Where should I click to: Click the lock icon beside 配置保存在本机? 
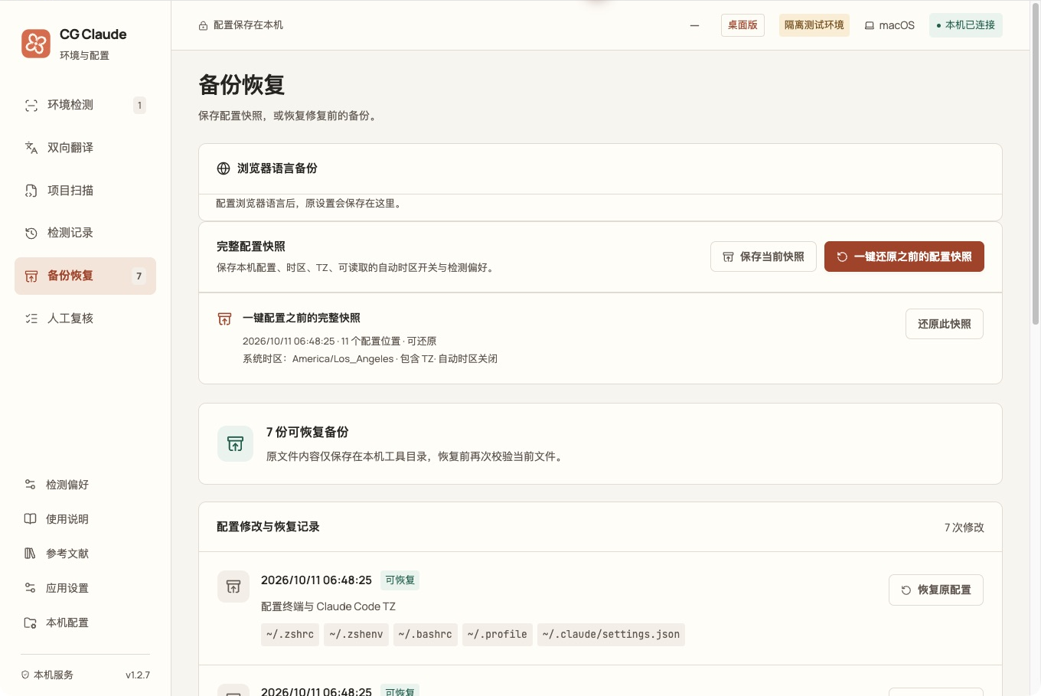coord(203,25)
